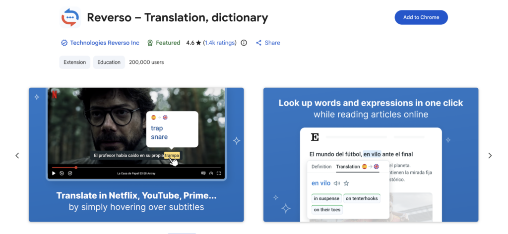Click the trap translation in popup
The image size is (508, 234).
[x=157, y=128]
